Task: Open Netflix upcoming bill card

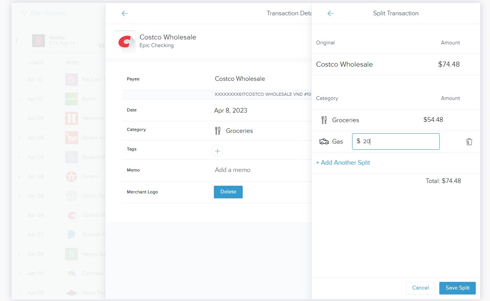Action: pyautogui.click(x=66, y=40)
